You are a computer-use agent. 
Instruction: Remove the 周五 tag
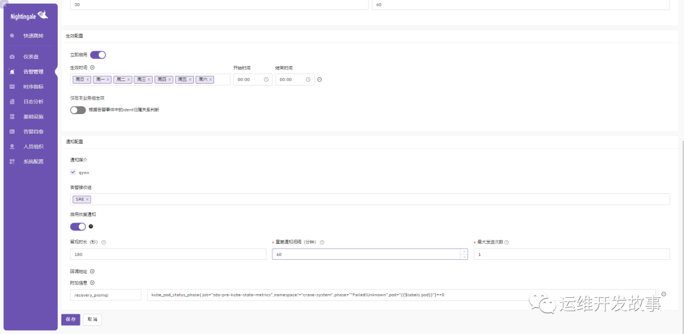pyautogui.click(x=190, y=79)
